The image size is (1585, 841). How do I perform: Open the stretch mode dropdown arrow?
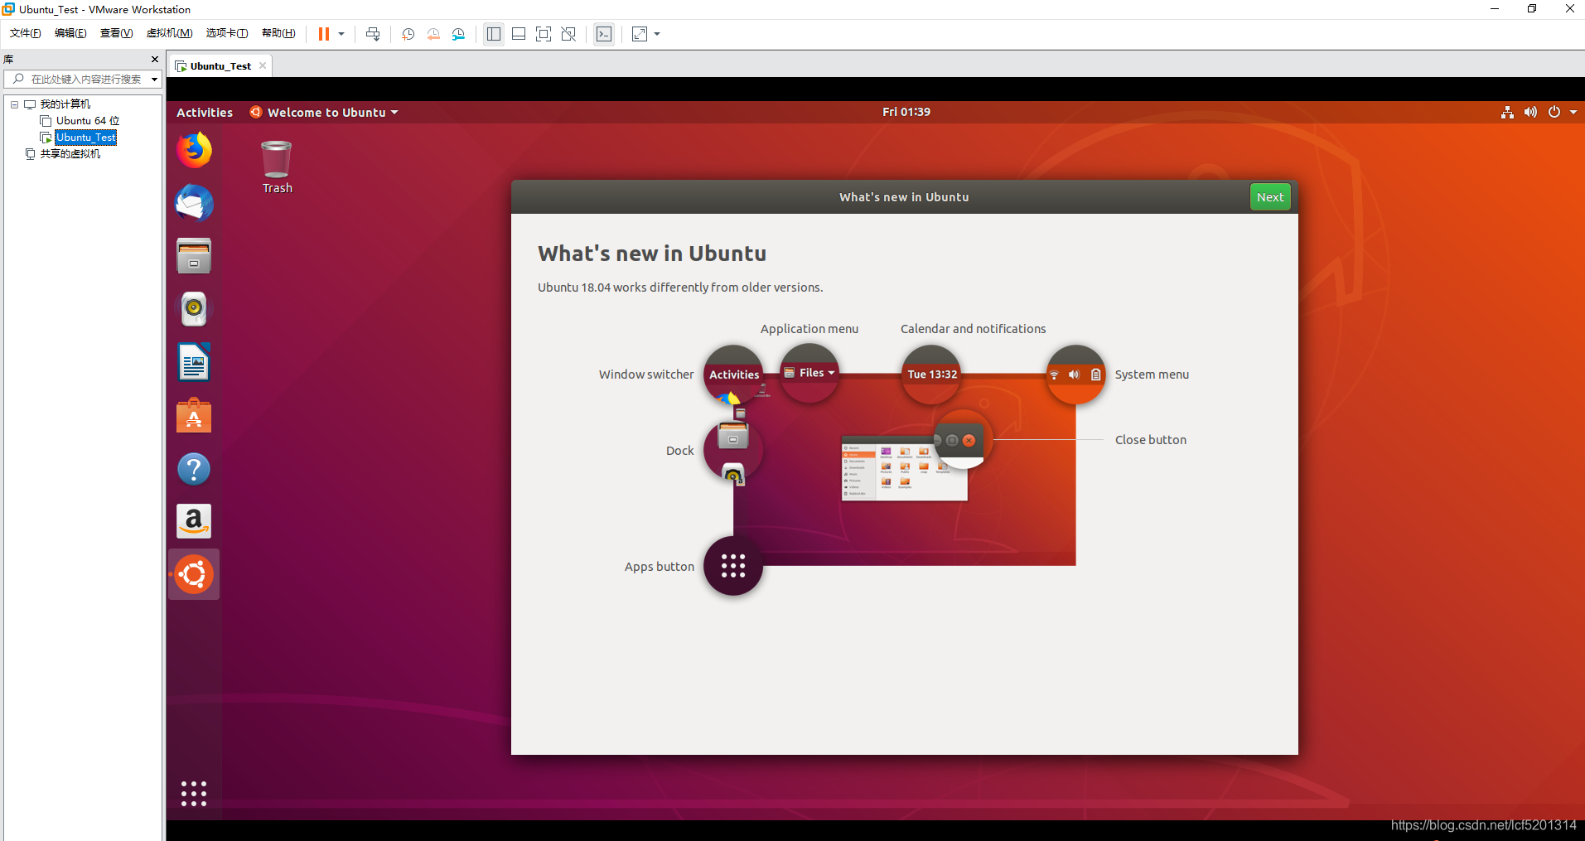[657, 34]
